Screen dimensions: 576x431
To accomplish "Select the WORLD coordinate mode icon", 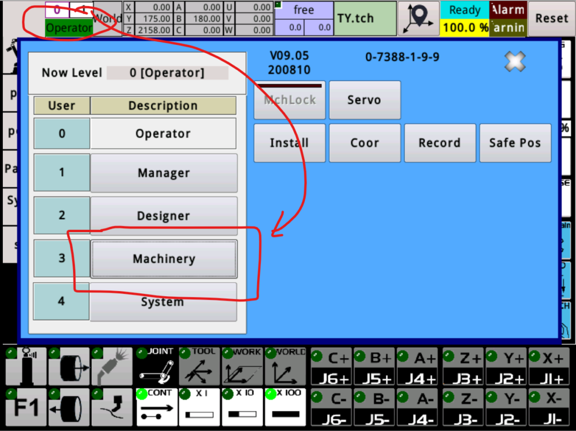I will [x=286, y=366].
